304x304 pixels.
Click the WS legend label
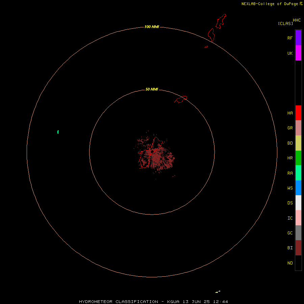pyautogui.click(x=290, y=188)
